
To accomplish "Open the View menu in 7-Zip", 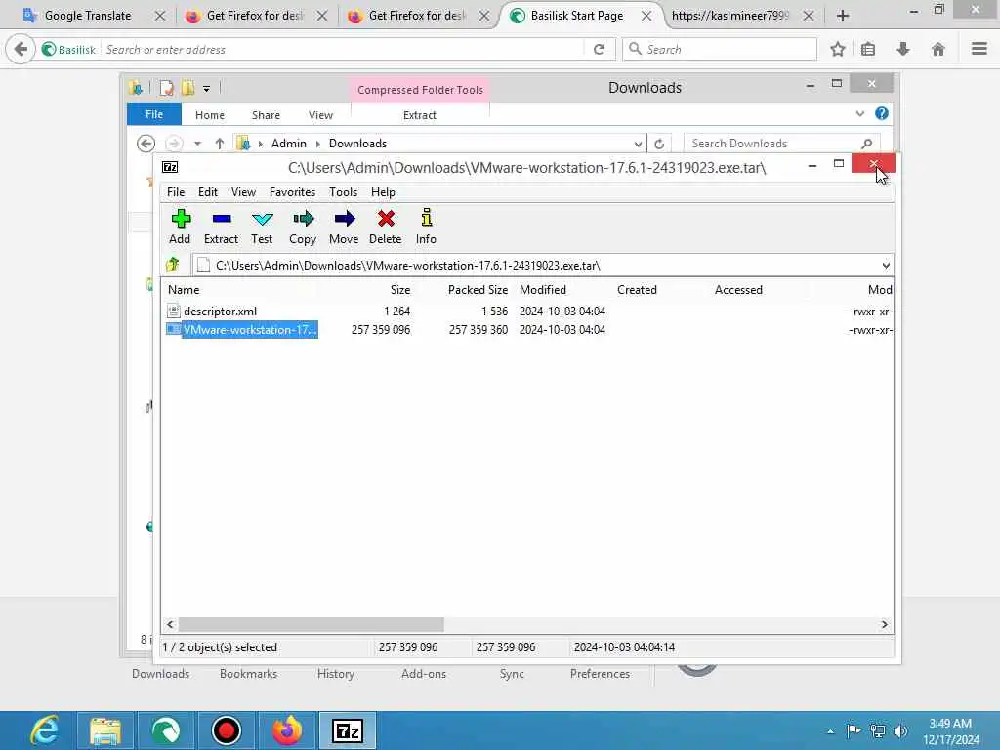I will click(x=243, y=192).
